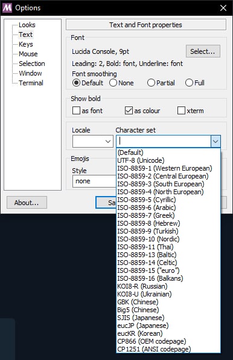Select KOI8-U (Ukrainian)
Viewport: 233px width, 360px height.
(168, 294)
